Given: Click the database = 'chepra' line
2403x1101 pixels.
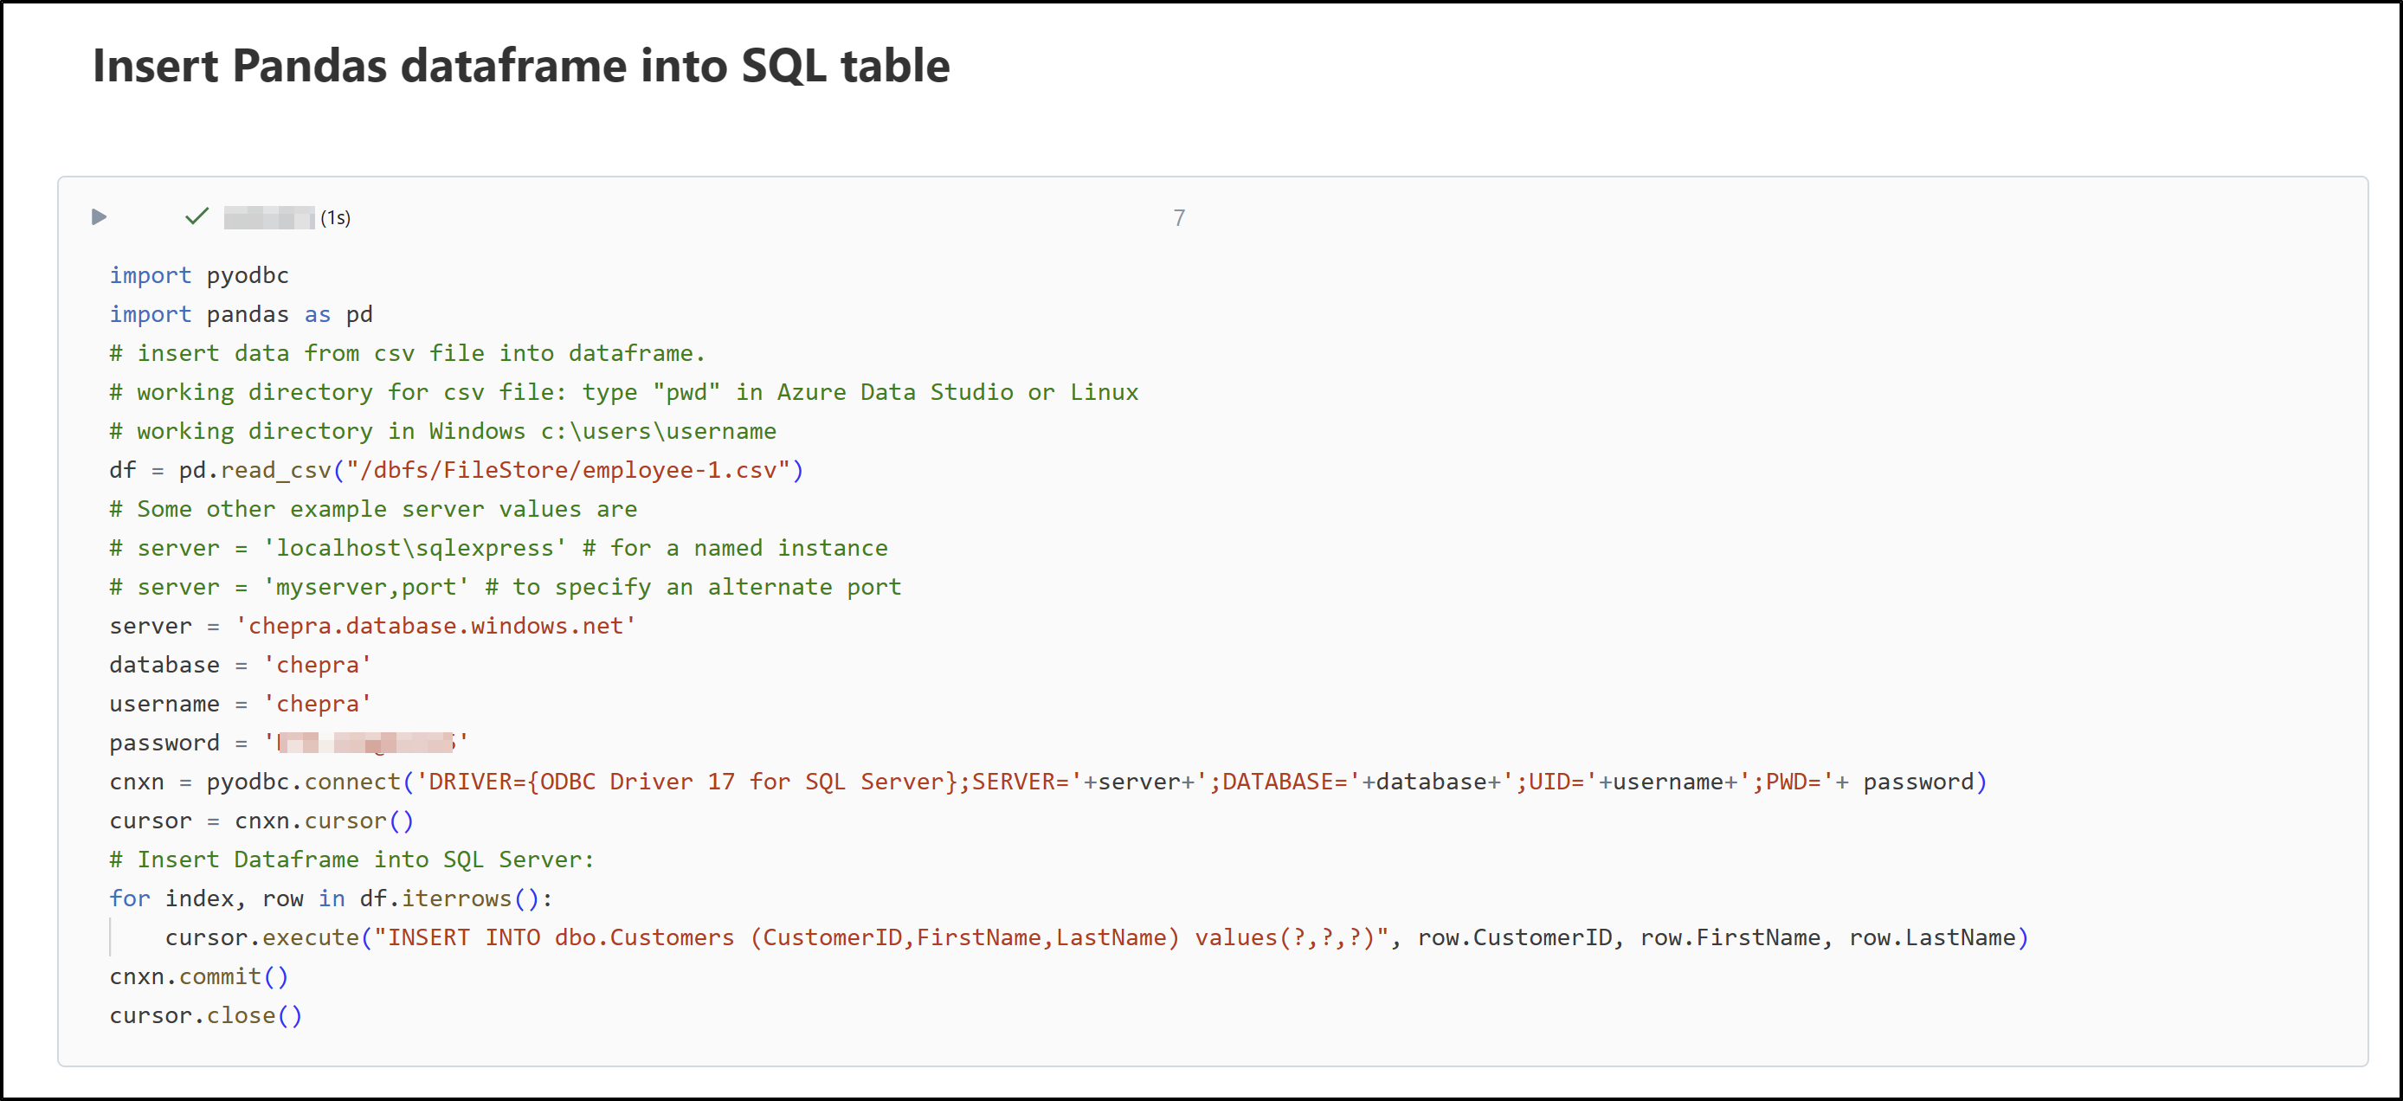Looking at the screenshot, I should tap(241, 666).
